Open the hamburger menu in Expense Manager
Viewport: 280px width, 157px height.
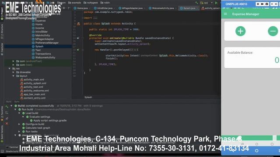point(225,14)
